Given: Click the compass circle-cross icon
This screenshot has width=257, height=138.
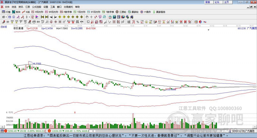Looking at the screenshot, I should (x=51, y=22).
